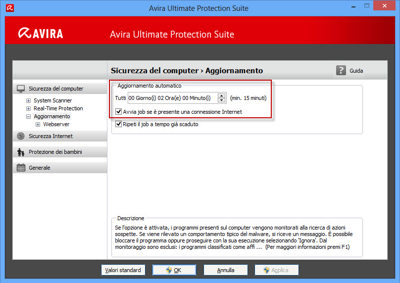
Task: Decrease the update interval with the down arrow
Action: pyautogui.click(x=221, y=100)
